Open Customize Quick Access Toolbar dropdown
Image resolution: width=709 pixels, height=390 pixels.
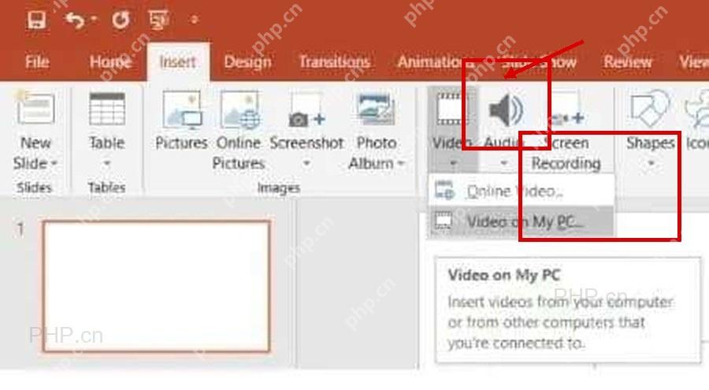(x=195, y=20)
